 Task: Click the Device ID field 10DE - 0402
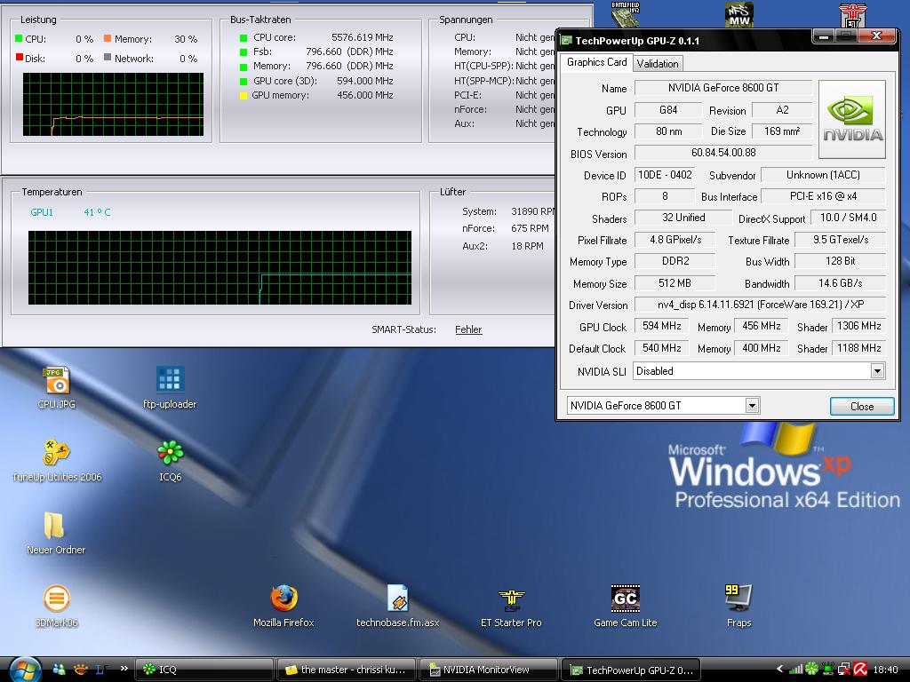[665, 175]
